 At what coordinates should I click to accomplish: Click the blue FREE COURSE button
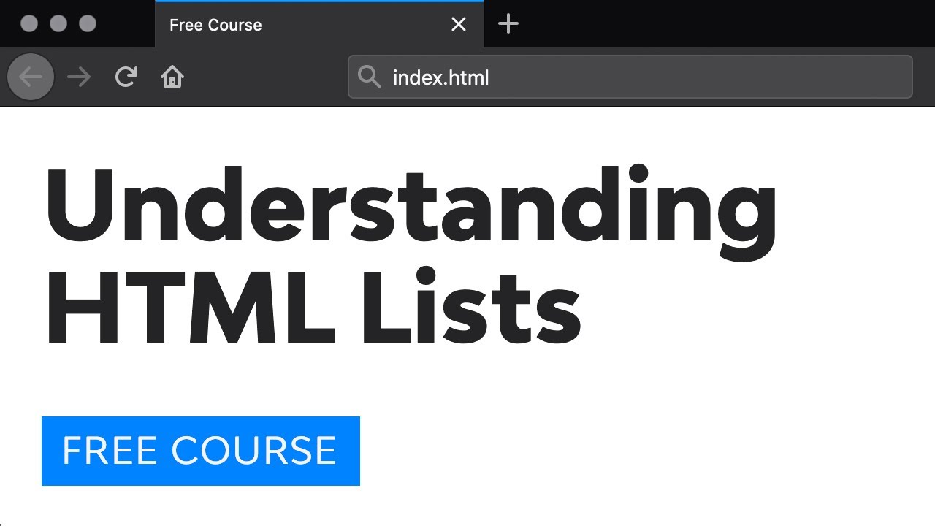click(201, 451)
